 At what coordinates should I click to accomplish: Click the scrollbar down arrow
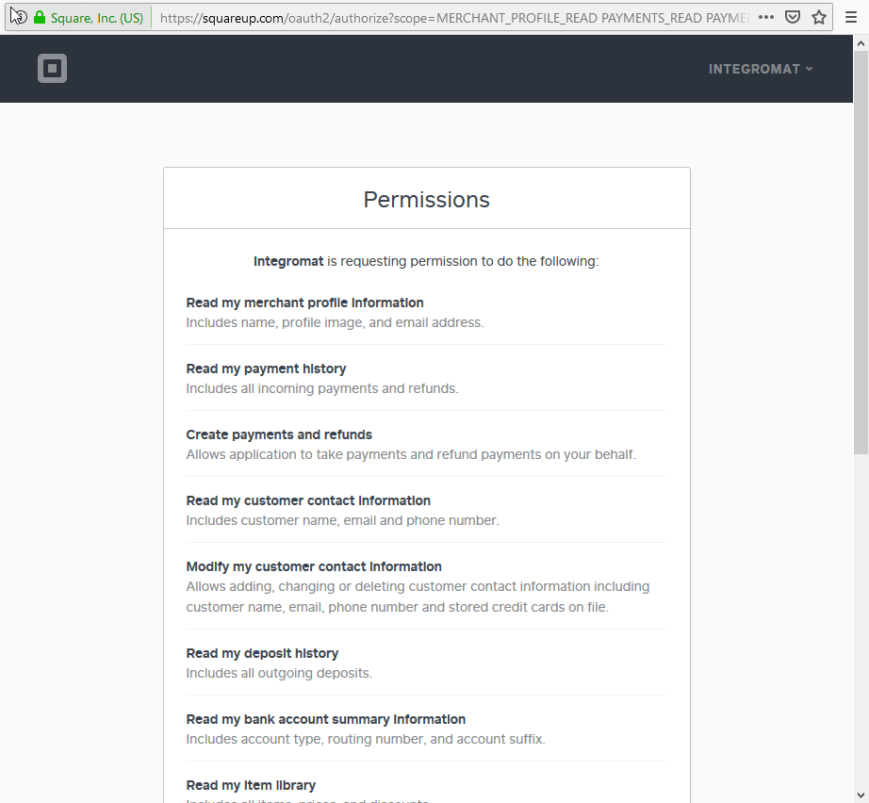861,795
